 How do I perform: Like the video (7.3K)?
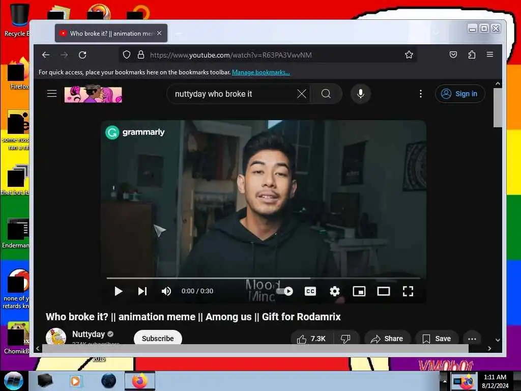coord(311,339)
